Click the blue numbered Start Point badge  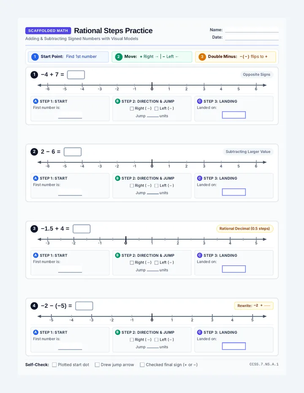pyautogui.click(x=35, y=57)
